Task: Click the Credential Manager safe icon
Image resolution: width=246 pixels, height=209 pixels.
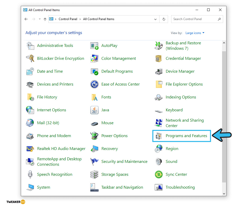Action: pyautogui.click(x=159, y=58)
